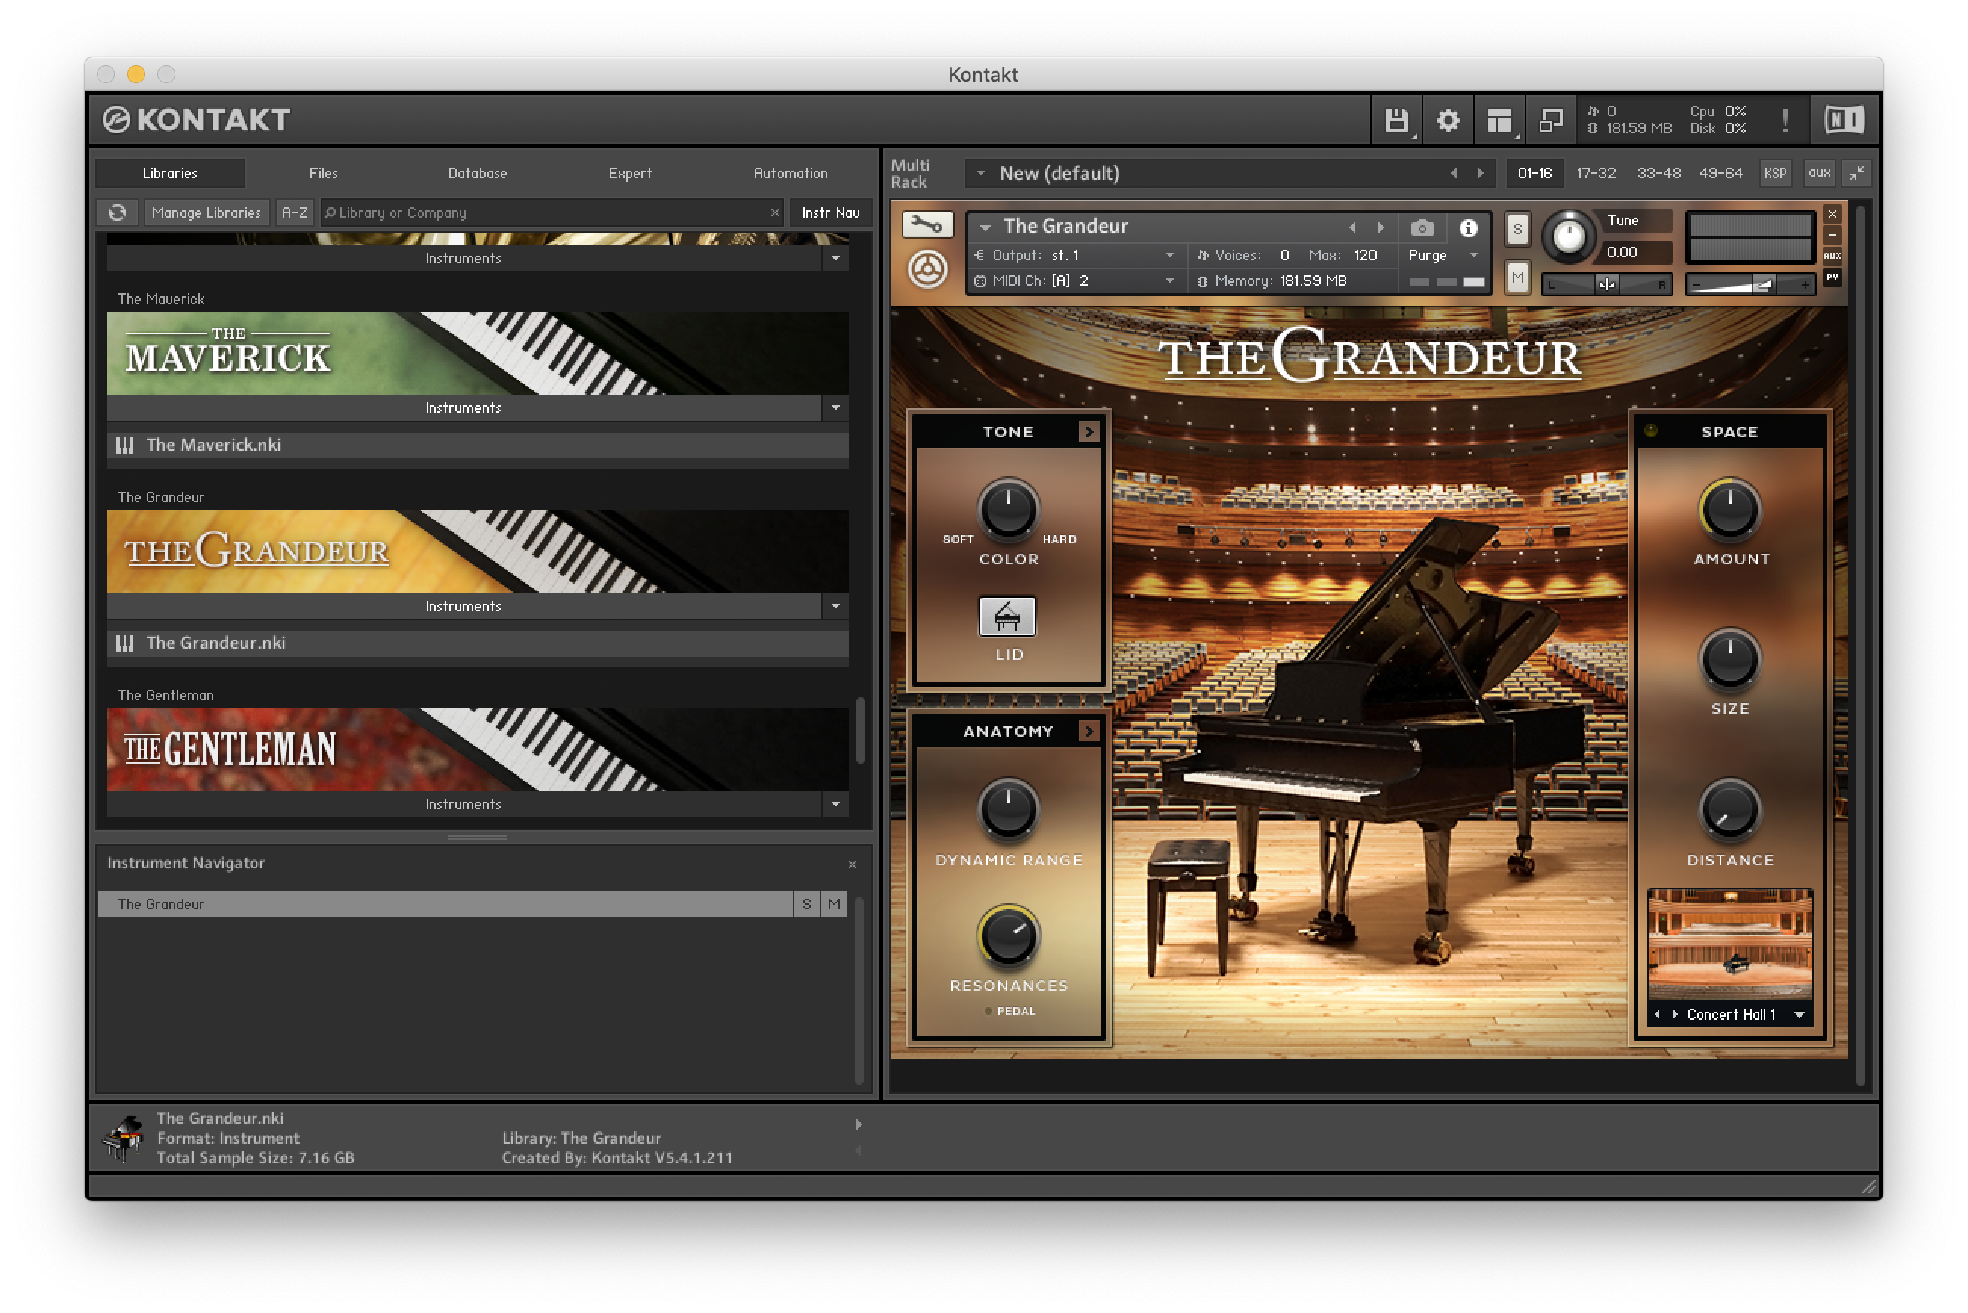Open the KSP multi script editor
The height and width of the screenshot is (1313, 1968).
(x=1774, y=173)
